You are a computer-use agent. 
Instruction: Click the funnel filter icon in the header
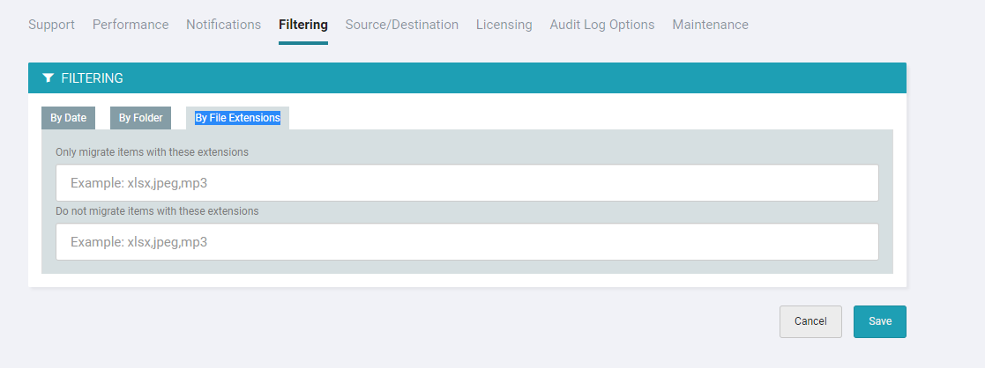coord(48,78)
